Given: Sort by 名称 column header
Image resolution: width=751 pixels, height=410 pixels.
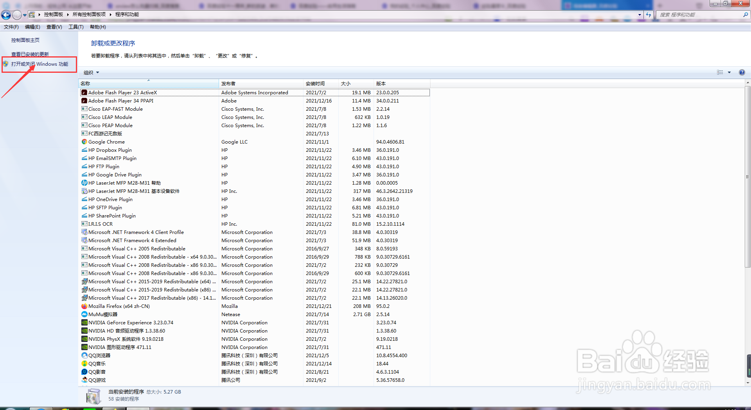Looking at the screenshot, I should [x=149, y=84].
